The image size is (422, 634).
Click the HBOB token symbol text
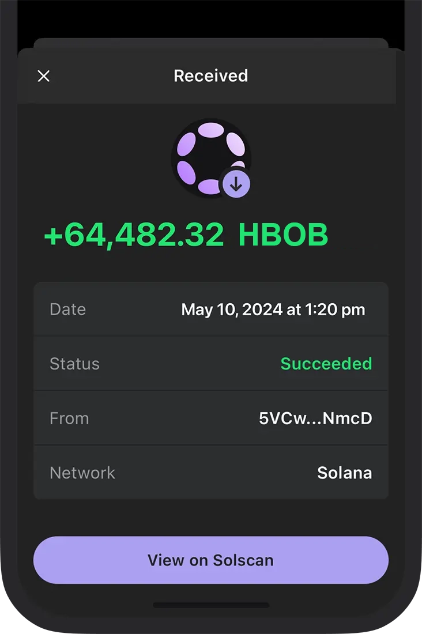coord(283,235)
